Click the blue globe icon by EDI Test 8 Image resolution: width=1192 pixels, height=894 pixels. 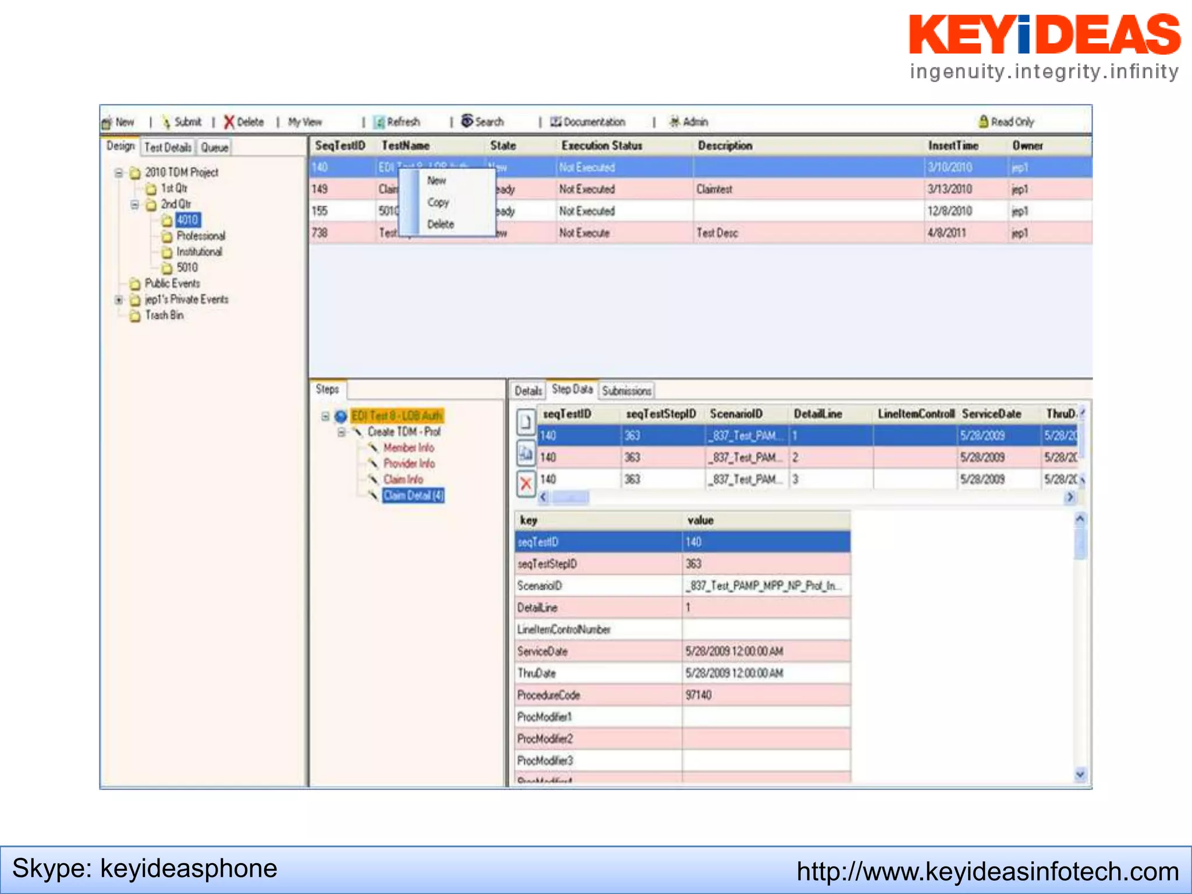point(341,416)
